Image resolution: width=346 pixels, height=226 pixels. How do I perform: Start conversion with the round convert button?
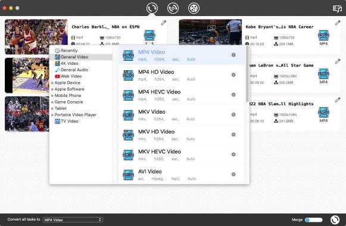335,219
